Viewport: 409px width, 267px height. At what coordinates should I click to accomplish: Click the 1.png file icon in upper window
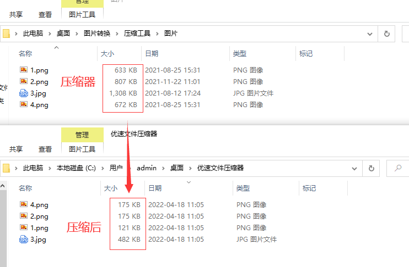[x=24, y=70]
